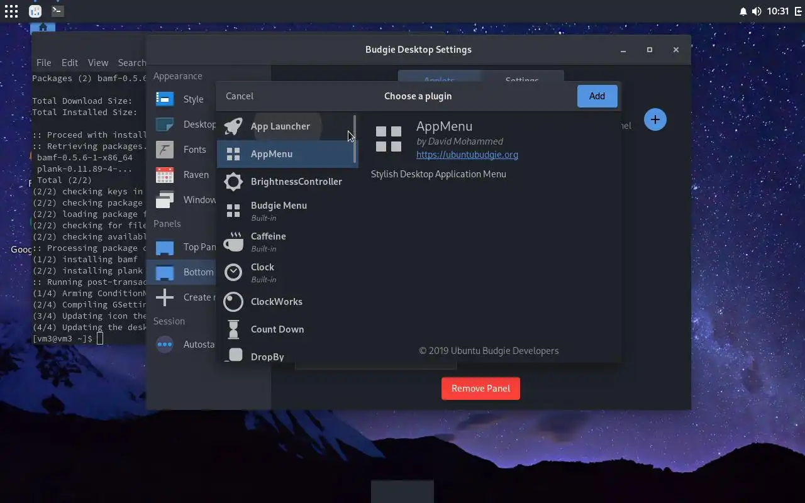Open the View menu in terminal window

point(97,63)
